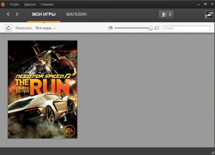The width and height of the screenshot is (215, 155).
Task: Click the user avatar picture
Action: tap(209, 14)
